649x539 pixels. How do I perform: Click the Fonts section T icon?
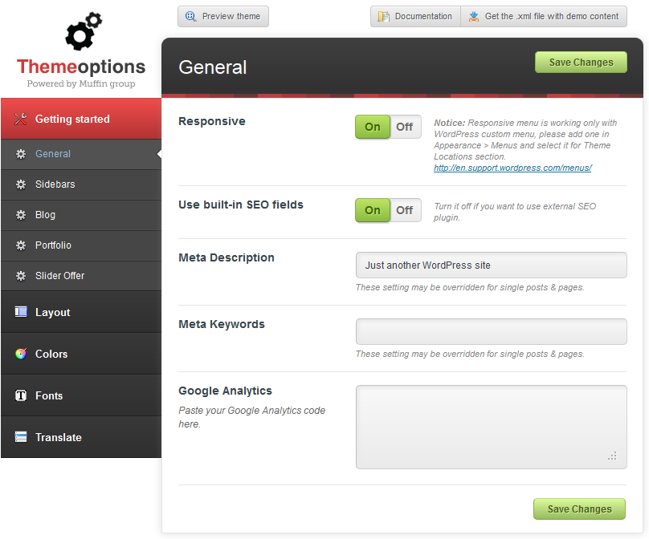(21, 395)
